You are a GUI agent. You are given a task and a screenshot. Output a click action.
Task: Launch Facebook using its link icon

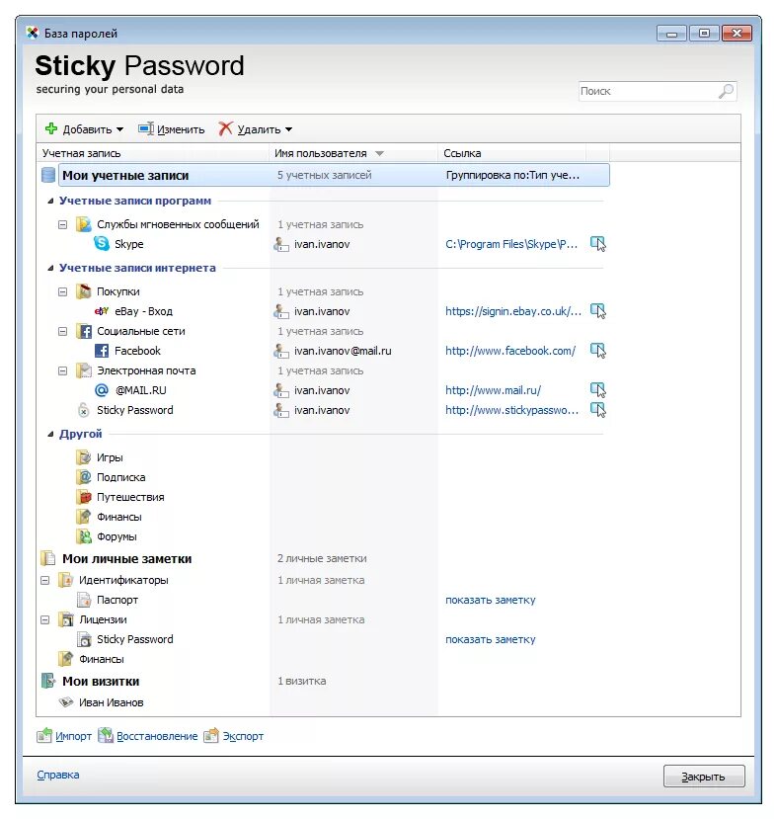[598, 351]
